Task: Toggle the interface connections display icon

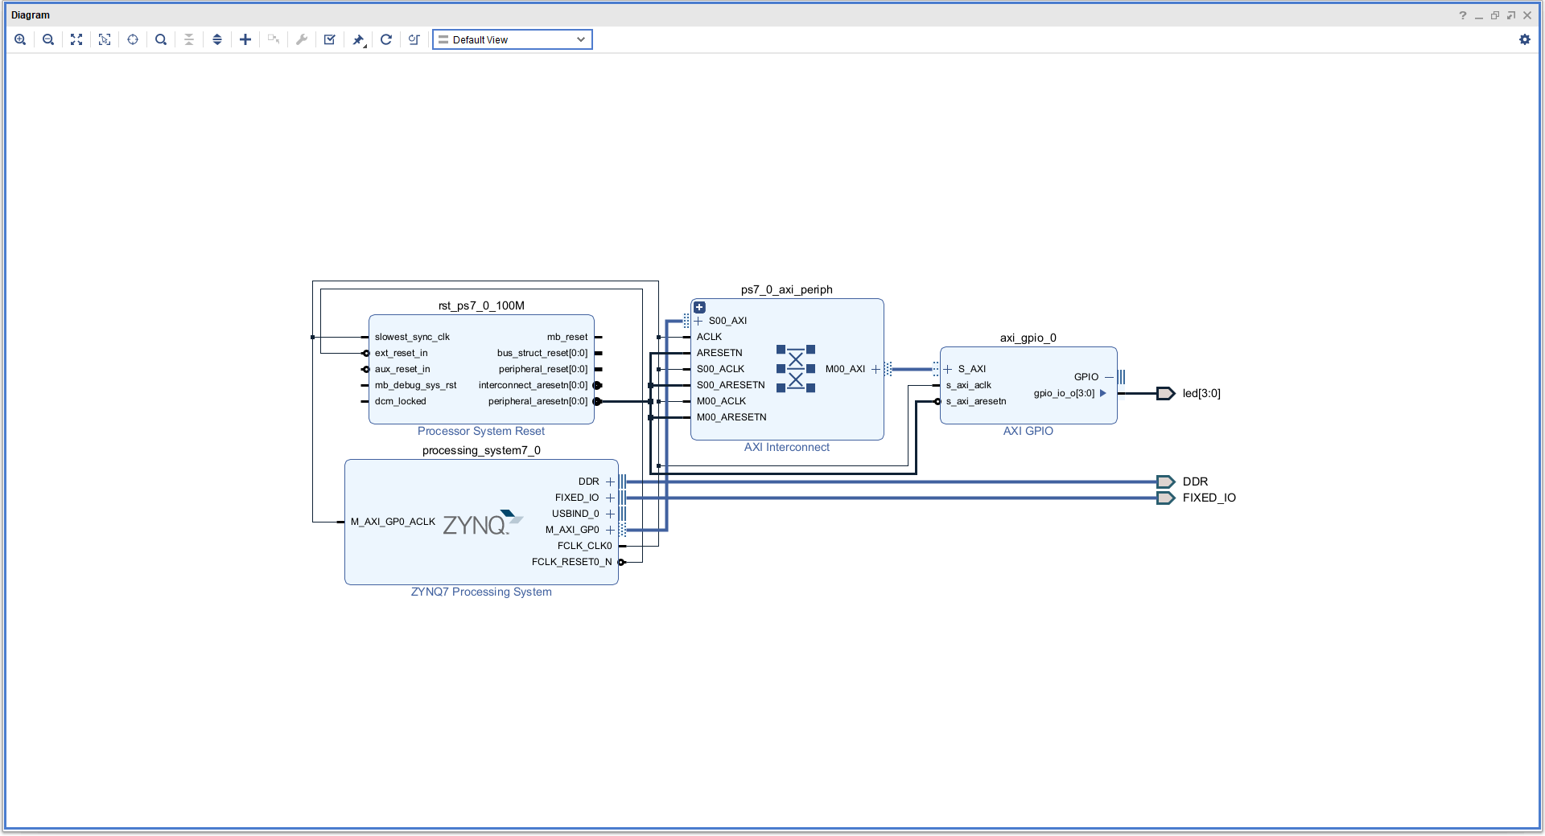Action: point(414,39)
